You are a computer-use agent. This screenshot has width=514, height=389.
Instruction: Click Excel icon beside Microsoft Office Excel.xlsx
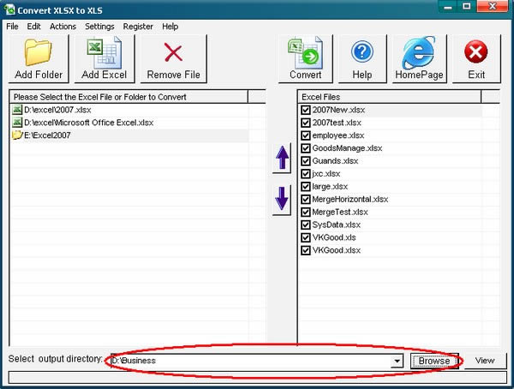(x=17, y=123)
